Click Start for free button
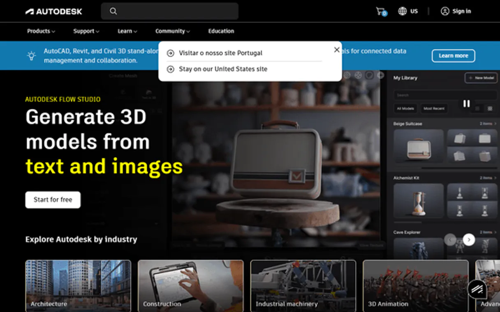Viewport: 500px width, 312px height. click(x=53, y=200)
